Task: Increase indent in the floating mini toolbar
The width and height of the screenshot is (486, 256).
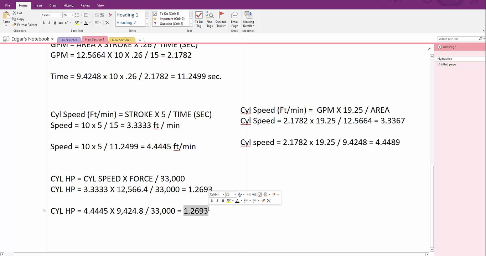Action: (254, 194)
